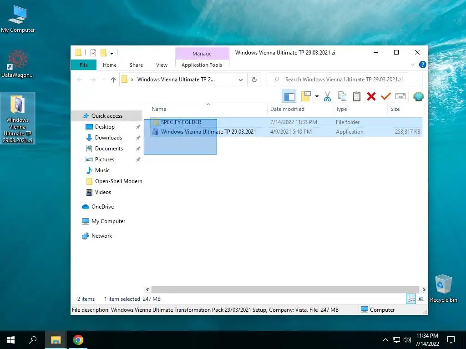This screenshot has width=466, height=349.
Task: Click the Up one level arrow
Action: click(113, 80)
